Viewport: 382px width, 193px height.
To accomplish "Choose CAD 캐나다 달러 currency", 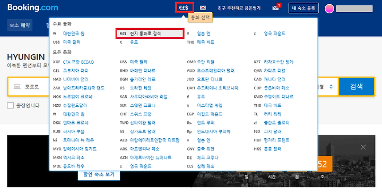I will coord(270,79).
